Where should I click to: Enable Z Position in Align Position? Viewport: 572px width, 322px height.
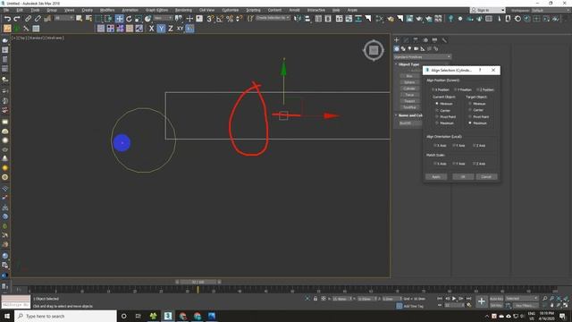click(485, 89)
